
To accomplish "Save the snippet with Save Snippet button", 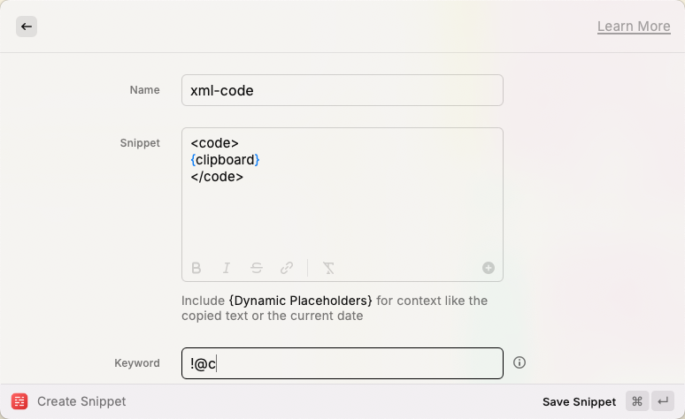I will pyautogui.click(x=579, y=401).
